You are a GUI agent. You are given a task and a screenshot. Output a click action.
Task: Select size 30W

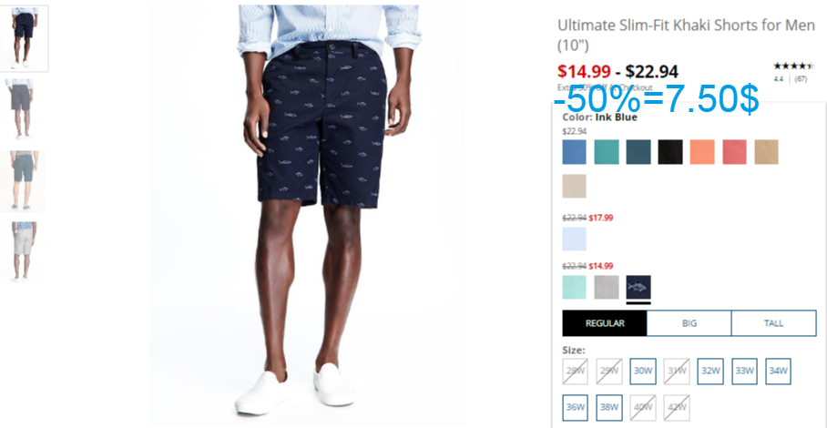(643, 371)
